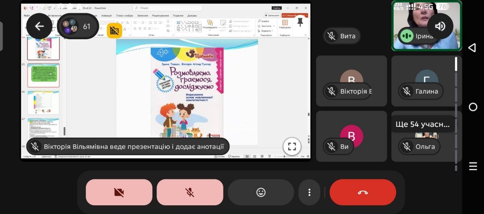The width and height of the screenshot is (484, 214).
Task: Select slide 45 thumbnail
Action: [43, 75]
